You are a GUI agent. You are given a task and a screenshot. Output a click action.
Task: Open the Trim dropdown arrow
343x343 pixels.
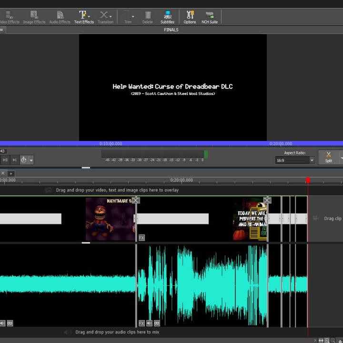click(x=133, y=16)
